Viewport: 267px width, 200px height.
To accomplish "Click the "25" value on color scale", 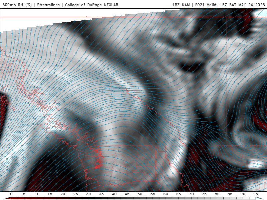I will 76,194.
